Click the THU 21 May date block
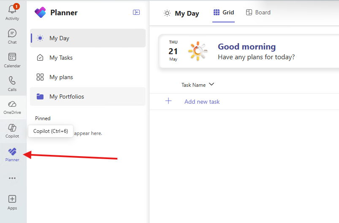339x223 pixels. tap(173, 51)
